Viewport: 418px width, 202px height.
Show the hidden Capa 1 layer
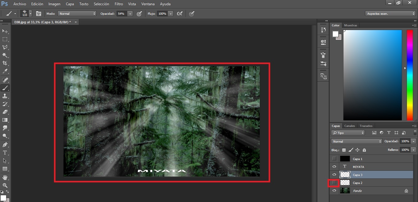coord(334,158)
